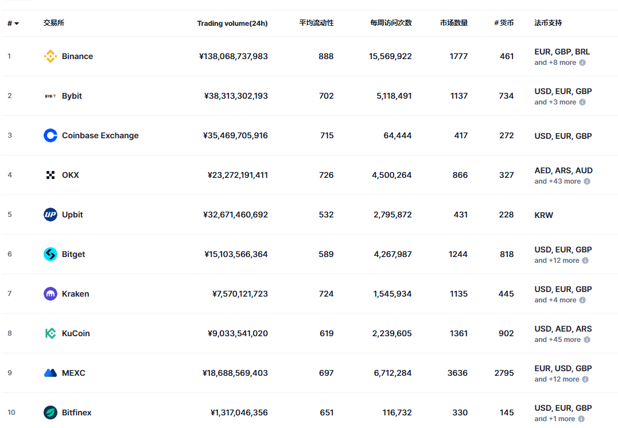618x428 pixels.
Task: Select Kraken volume ¥7,570,121,723
Action: 240,294
